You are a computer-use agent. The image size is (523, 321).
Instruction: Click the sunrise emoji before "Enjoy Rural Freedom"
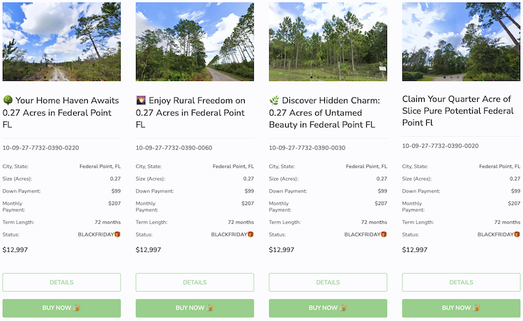[141, 100]
